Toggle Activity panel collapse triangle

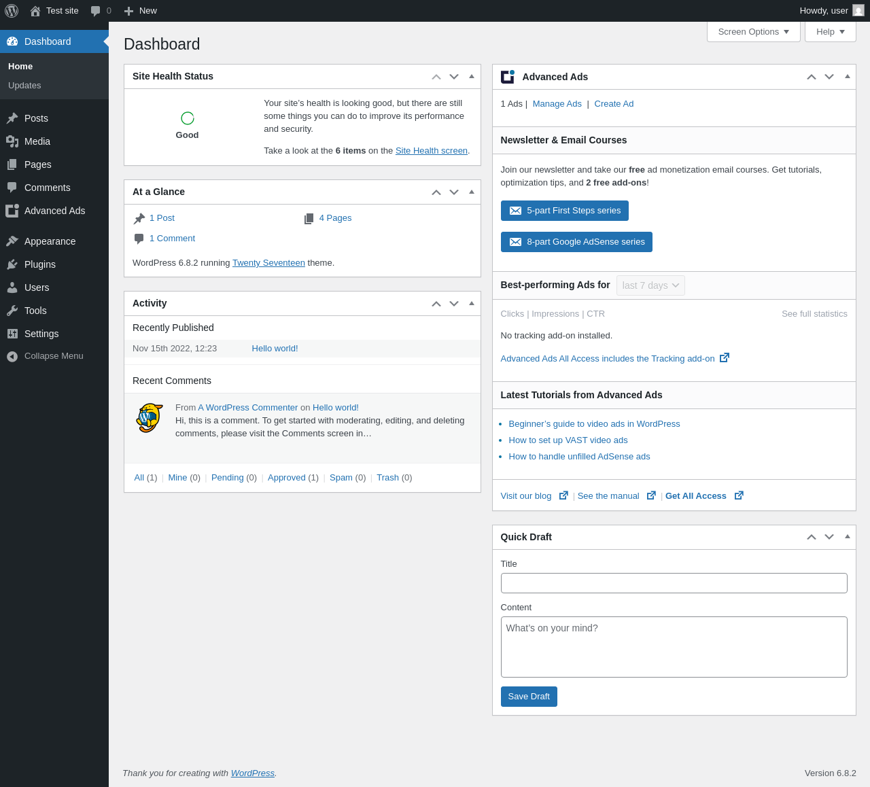(x=472, y=304)
